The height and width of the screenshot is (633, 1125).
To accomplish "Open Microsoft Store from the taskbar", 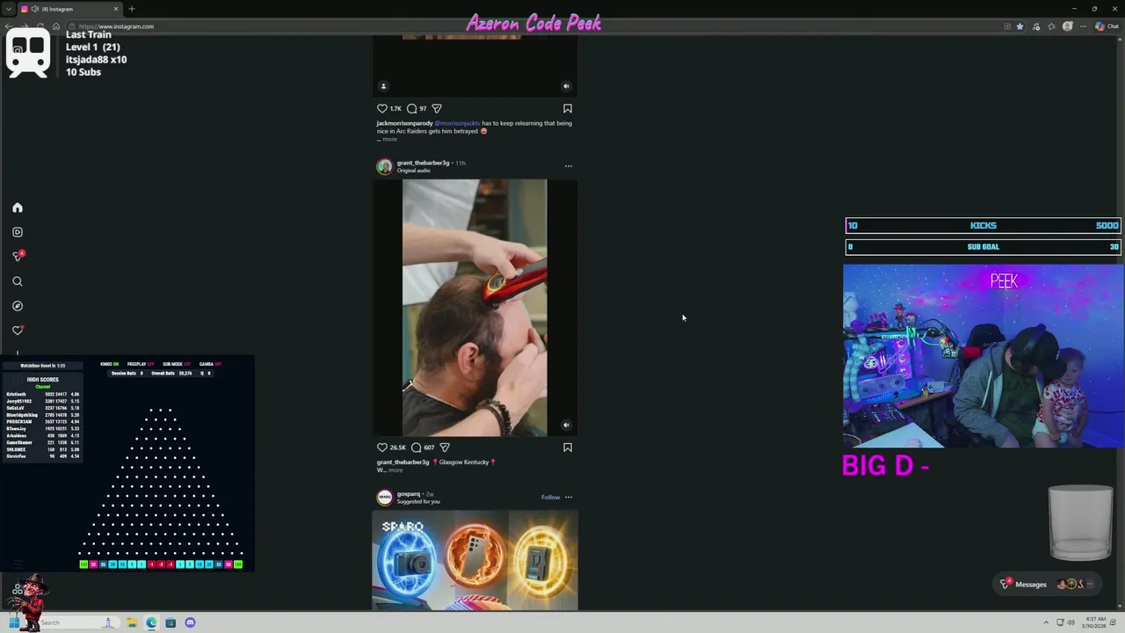I will click(x=171, y=622).
